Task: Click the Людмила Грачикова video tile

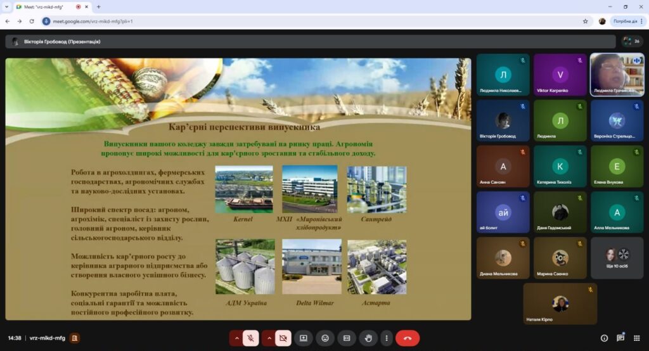Action: [617, 74]
